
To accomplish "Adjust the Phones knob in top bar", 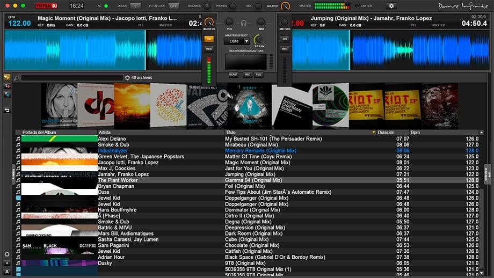I will click(233, 6).
